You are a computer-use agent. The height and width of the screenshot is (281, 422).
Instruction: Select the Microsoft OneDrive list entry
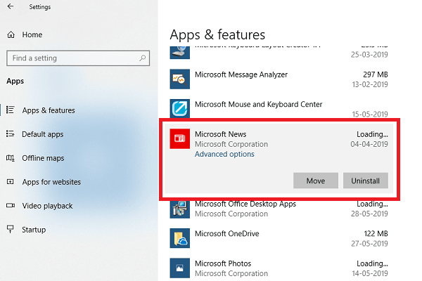[279, 238]
